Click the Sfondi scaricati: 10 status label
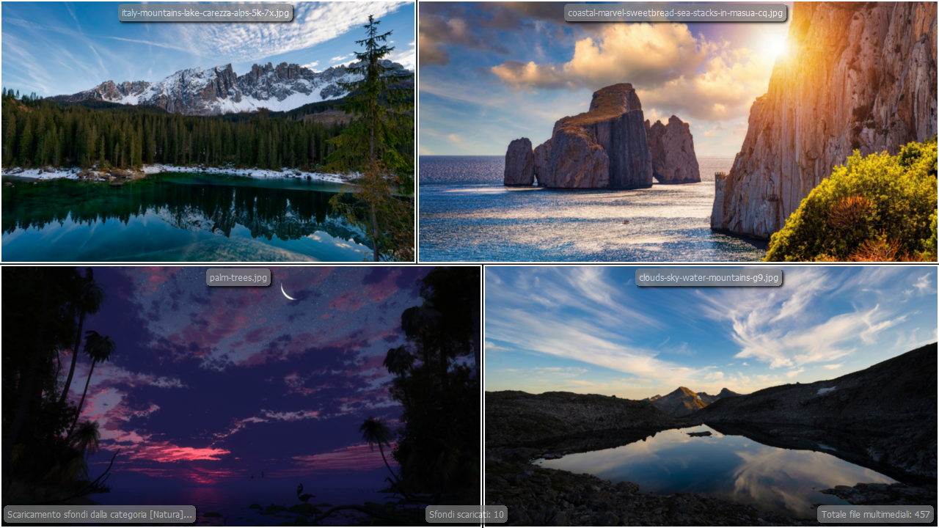Screen dimensions: 939x528 pos(466,515)
